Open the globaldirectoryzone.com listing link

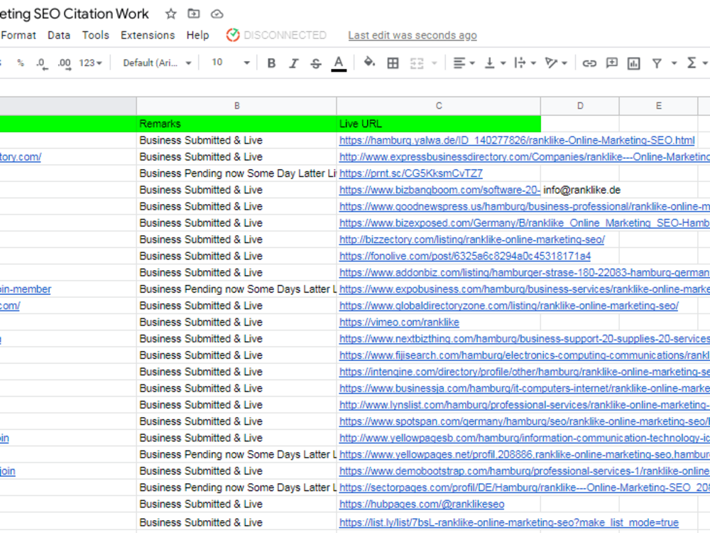[509, 306]
